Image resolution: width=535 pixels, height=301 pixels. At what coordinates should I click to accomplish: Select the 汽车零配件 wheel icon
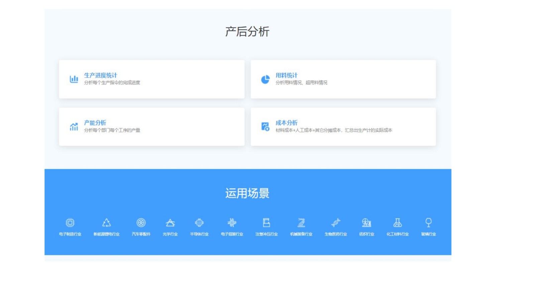point(141,223)
